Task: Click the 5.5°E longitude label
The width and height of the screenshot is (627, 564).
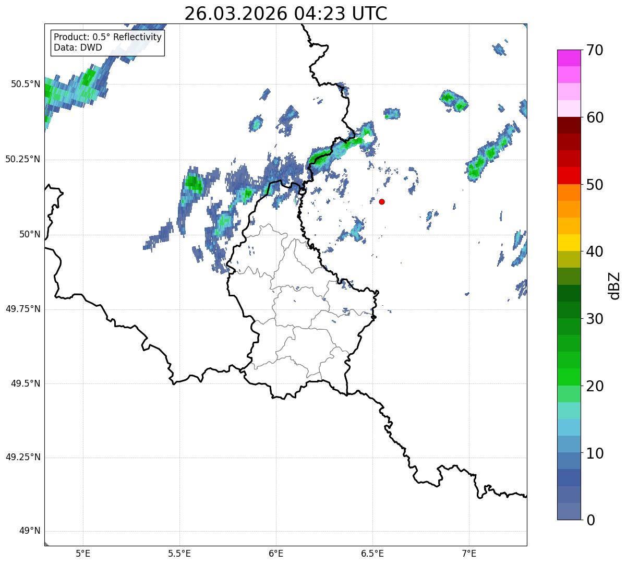Action: 179,554
